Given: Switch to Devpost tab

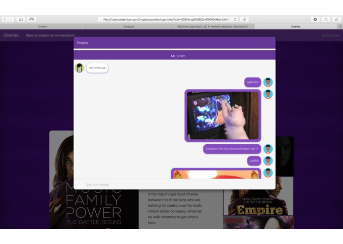Looking at the screenshot, I should (128, 27).
